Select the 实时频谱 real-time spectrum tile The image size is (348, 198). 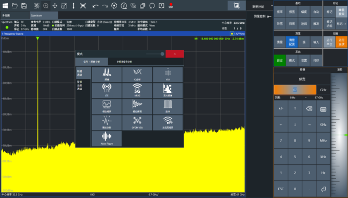point(168,91)
